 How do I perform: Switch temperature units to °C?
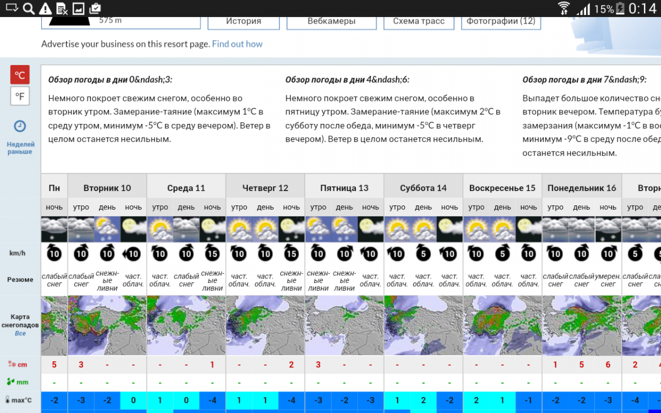[x=20, y=75]
